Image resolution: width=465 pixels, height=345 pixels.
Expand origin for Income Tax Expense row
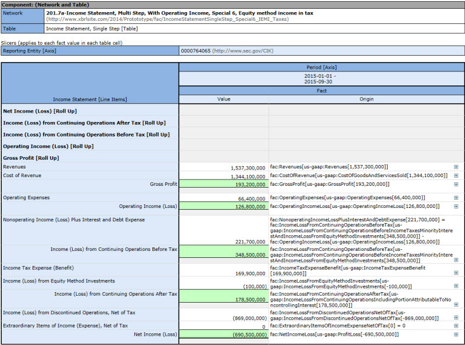(x=456, y=272)
